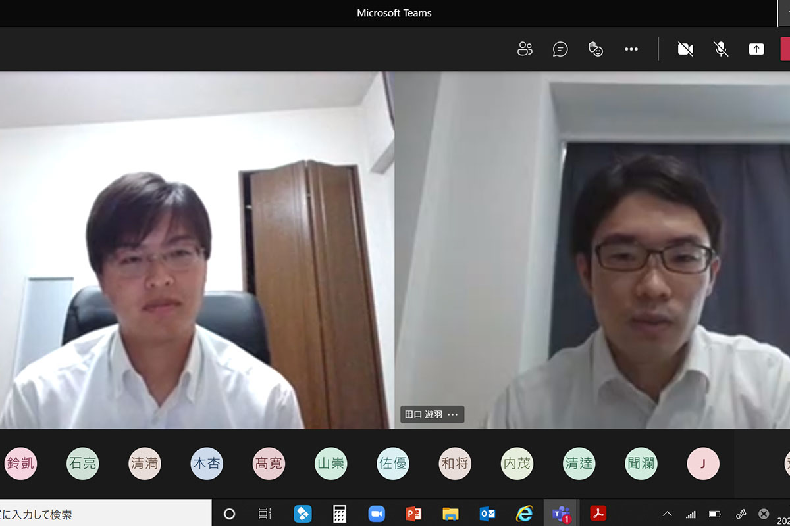Image resolution: width=790 pixels, height=526 pixels.
Task: Open Adobe Acrobat from the taskbar
Action: [x=598, y=514]
